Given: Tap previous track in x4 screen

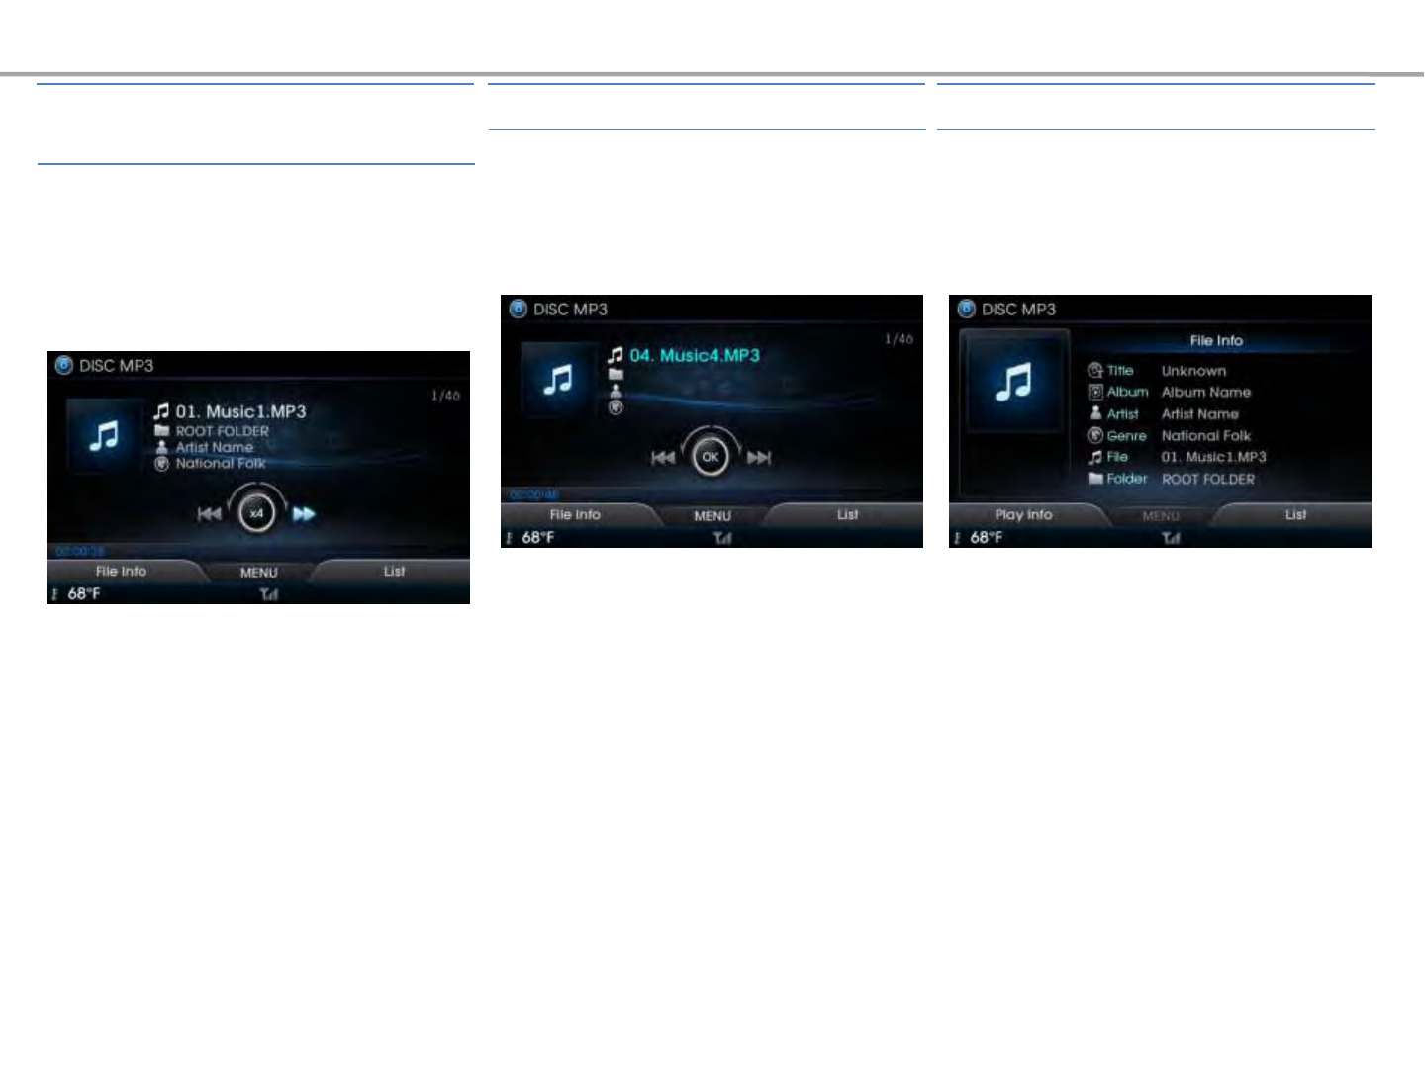Looking at the screenshot, I should [209, 513].
